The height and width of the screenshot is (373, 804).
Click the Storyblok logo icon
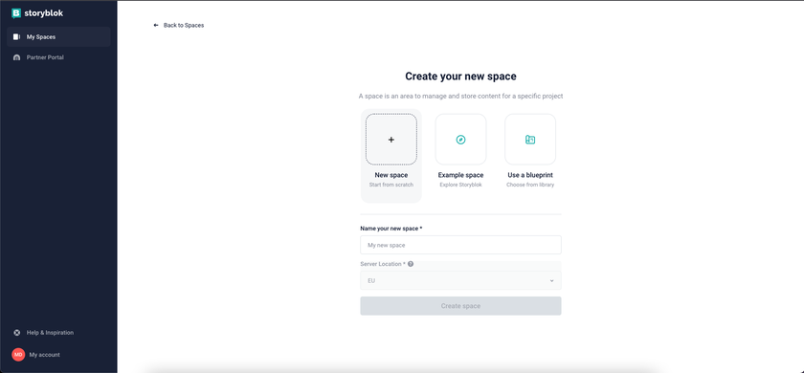click(16, 13)
